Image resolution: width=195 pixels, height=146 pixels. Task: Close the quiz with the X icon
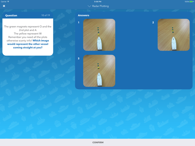(x=4, y=6)
